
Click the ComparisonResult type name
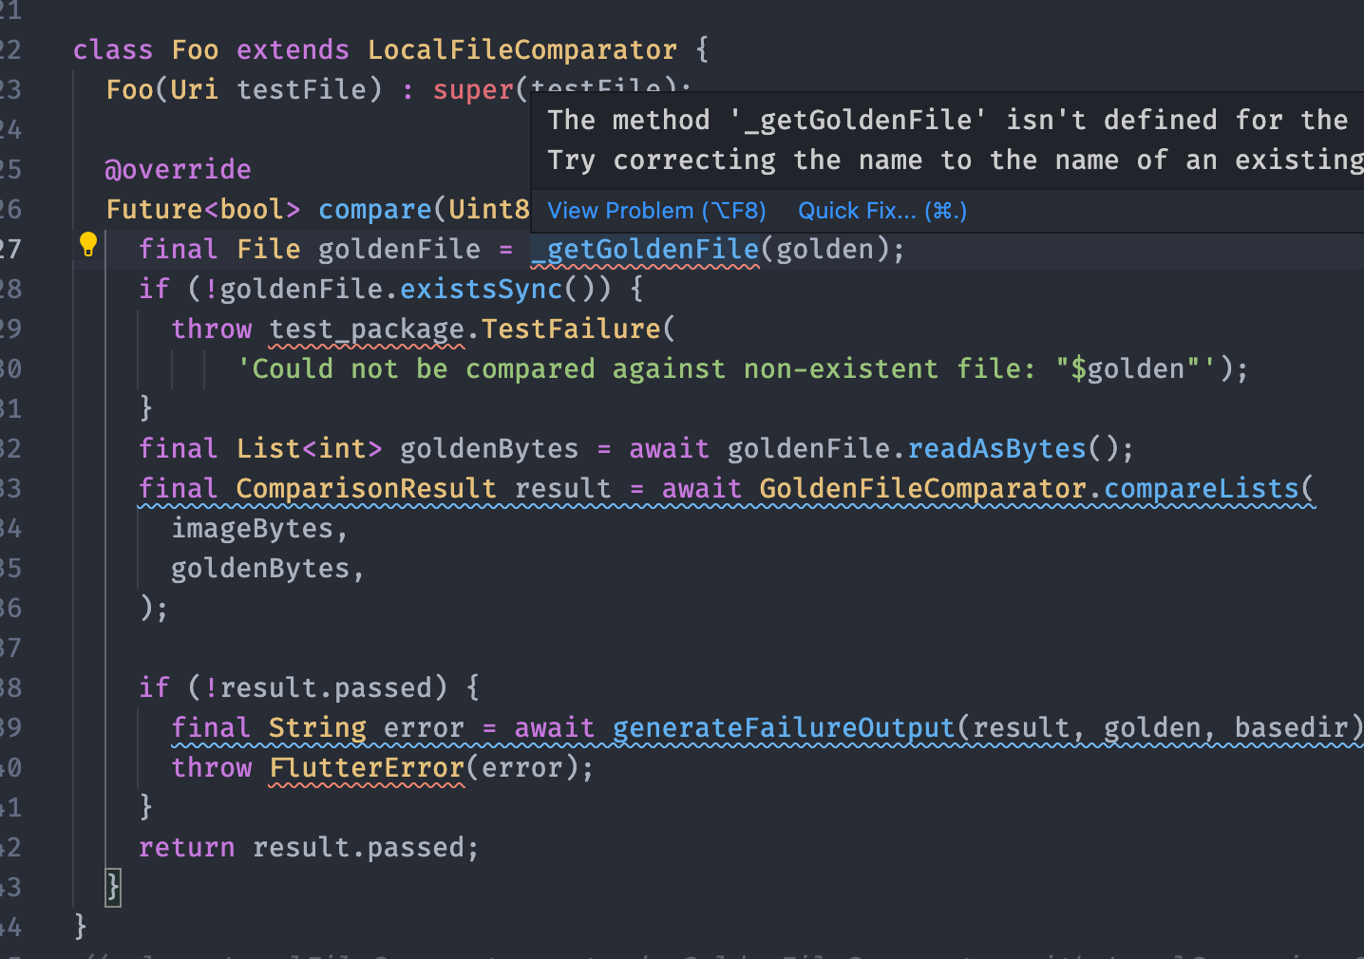pyautogui.click(x=366, y=489)
